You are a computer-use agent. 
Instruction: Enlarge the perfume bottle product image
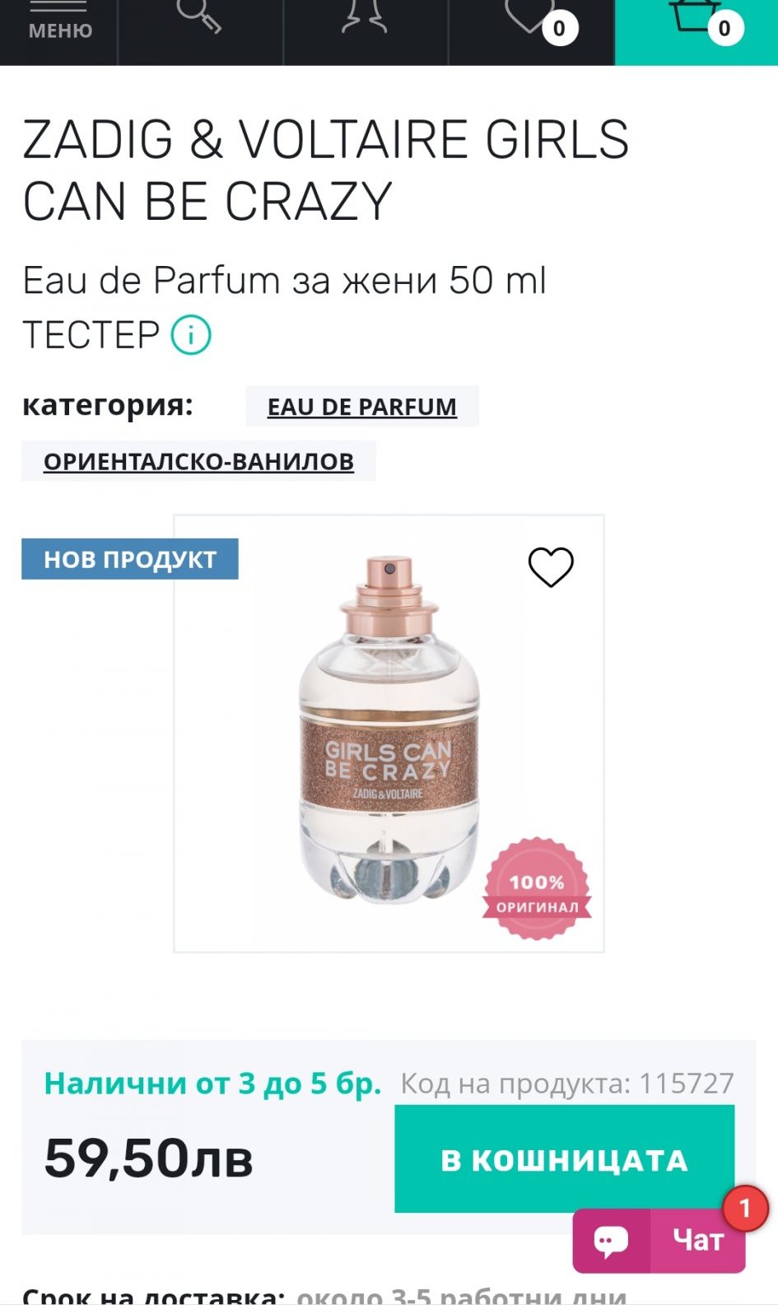tap(389, 733)
